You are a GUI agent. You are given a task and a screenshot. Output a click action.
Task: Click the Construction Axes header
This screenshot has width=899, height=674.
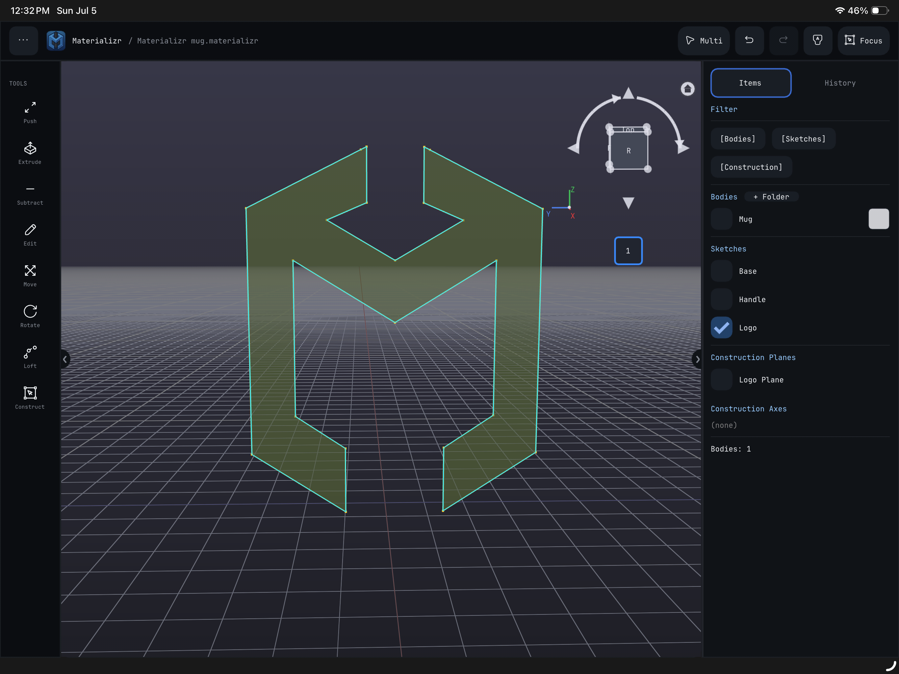pyautogui.click(x=749, y=408)
